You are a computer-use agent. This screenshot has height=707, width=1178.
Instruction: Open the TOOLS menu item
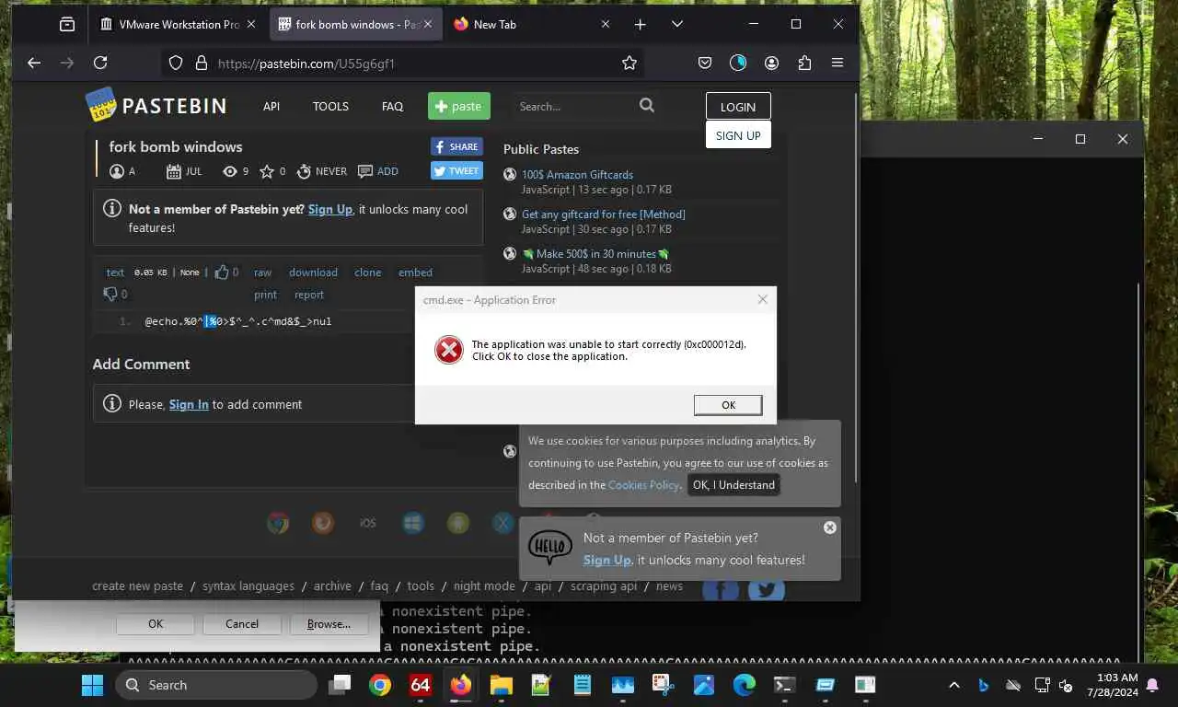(330, 106)
